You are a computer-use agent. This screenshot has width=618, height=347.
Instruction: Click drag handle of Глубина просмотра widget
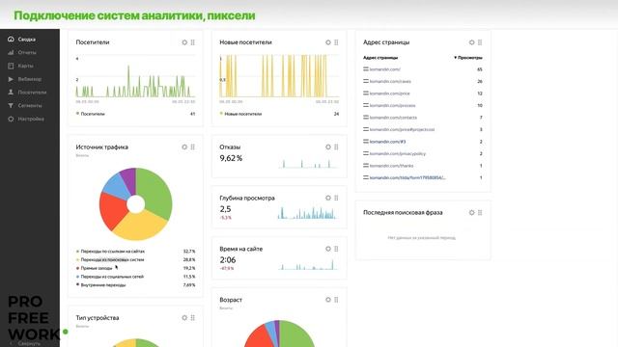(x=336, y=198)
